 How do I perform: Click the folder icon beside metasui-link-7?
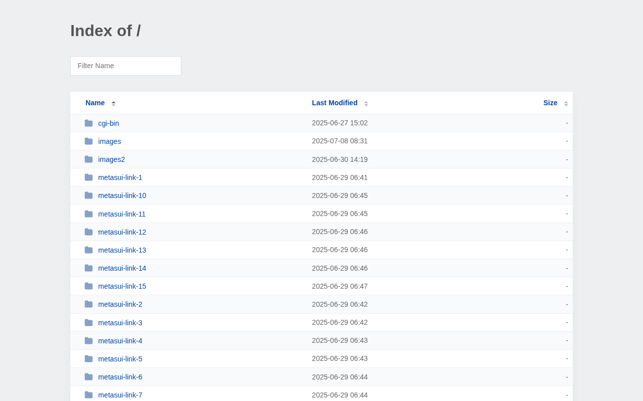point(88,395)
